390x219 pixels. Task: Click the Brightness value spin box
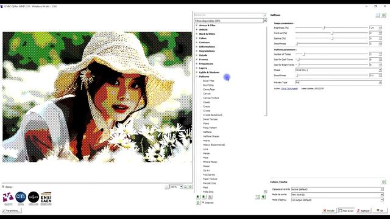pyautogui.click(x=375, y=27)
